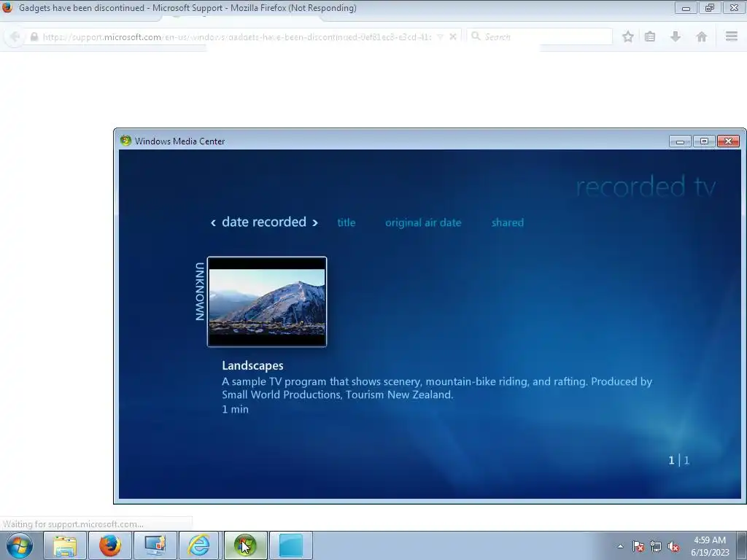
Task: Open the blue window taskbar button
Action: pyautogui.click(x=291, y=545)
